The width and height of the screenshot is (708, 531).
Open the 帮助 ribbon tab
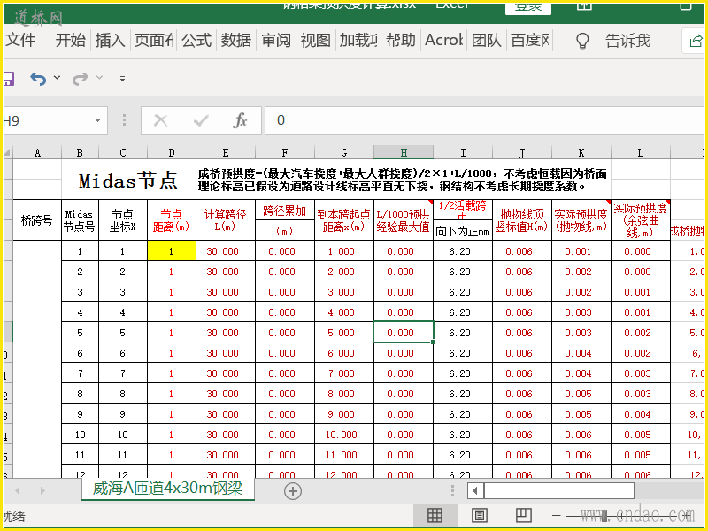[401, 40]
